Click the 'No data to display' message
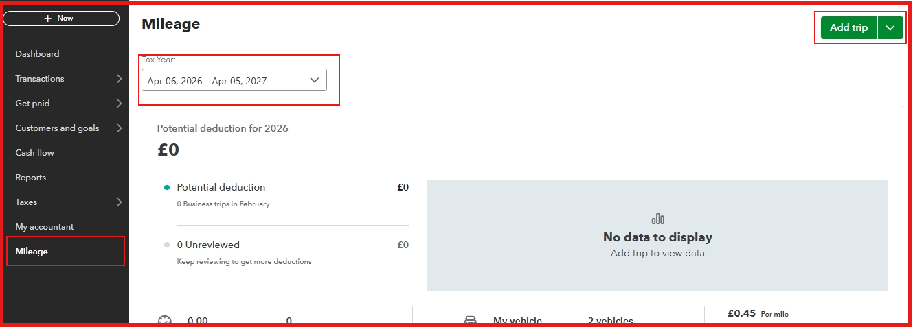 pyautogui.click(x=657, y=237)
